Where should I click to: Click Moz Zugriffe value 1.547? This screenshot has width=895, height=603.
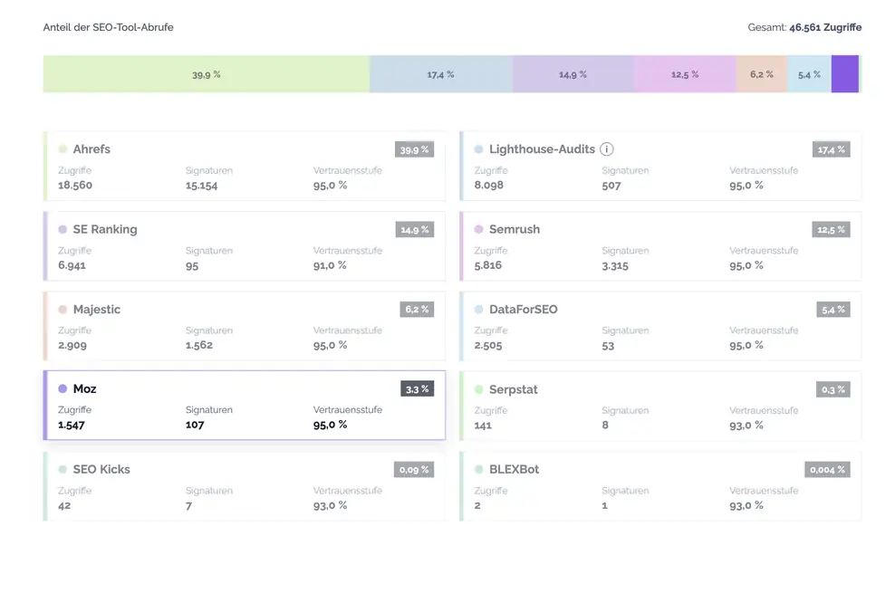[71, 425]
